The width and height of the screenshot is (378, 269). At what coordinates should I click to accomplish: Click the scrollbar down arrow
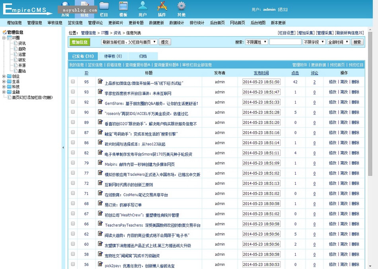point(370,266)
